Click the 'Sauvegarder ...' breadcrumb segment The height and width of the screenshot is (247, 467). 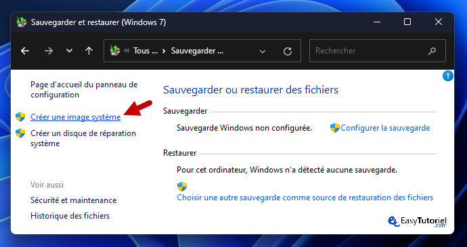pyautogui.click(x=197, y=51)
